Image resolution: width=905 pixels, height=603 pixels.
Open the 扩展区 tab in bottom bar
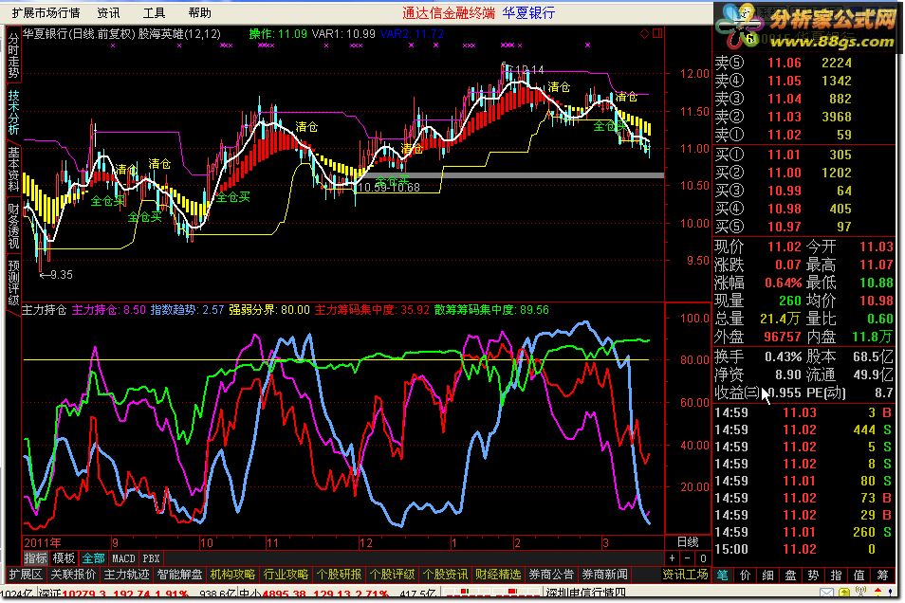coord(26,575)
